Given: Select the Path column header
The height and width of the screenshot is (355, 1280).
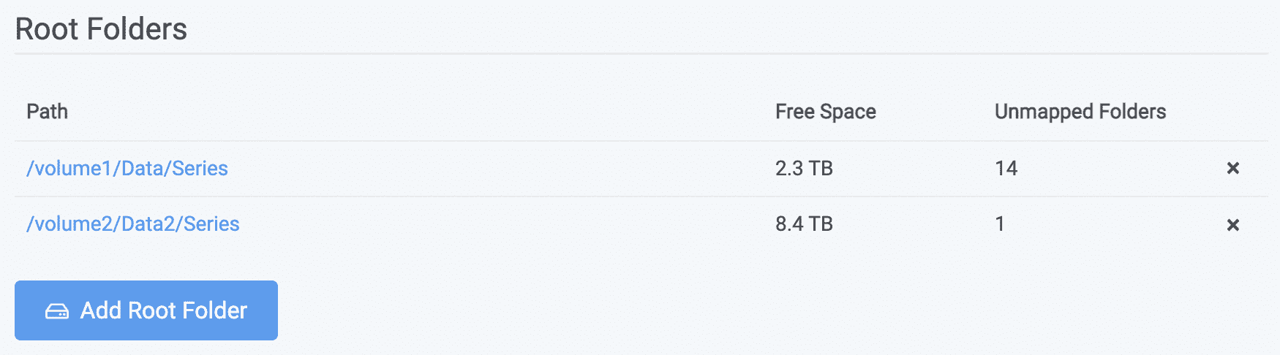Looking at the screenshot, I should click(x=48, y=111).
